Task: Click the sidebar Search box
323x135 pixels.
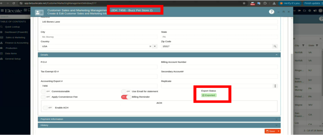Action: point(15,17)
